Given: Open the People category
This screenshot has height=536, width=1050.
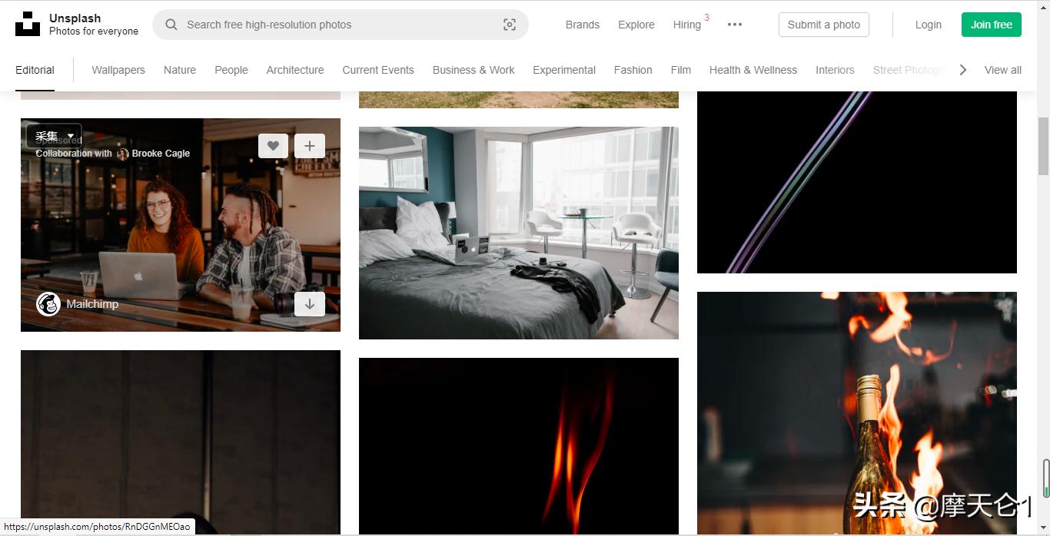Looking at the screenshot, I should (231, 70).
